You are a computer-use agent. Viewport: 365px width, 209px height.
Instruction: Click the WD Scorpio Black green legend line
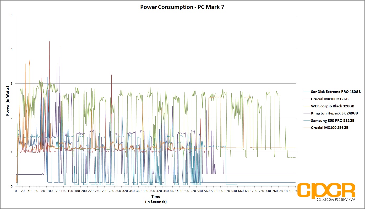click(307, 106)
